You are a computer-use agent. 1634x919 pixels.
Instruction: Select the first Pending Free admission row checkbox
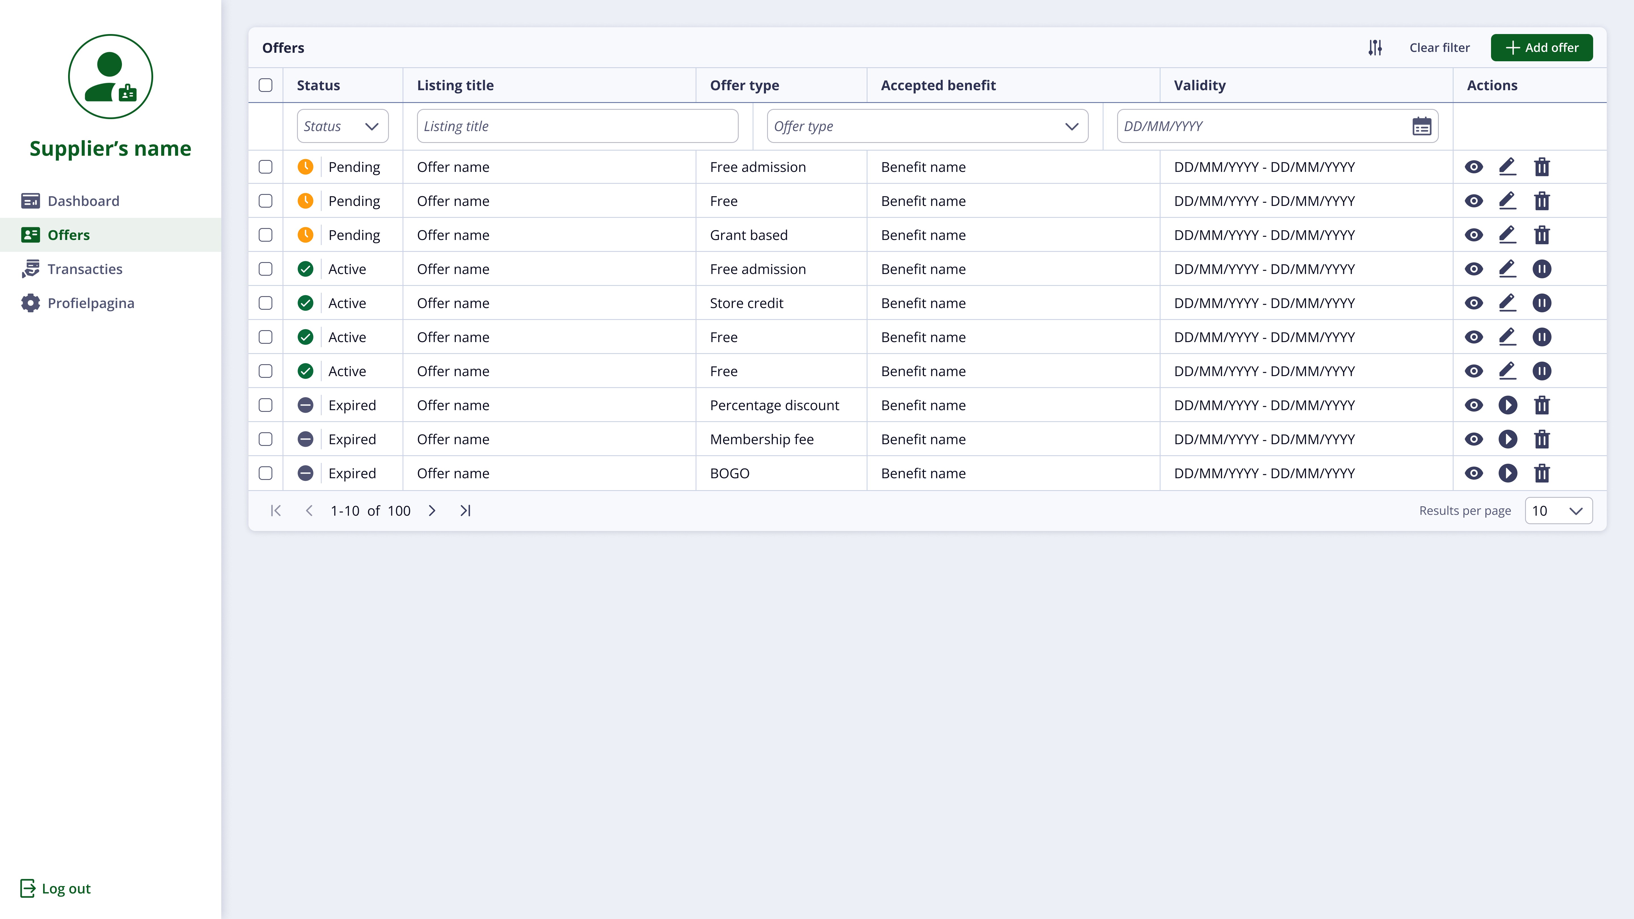(266, 167)
